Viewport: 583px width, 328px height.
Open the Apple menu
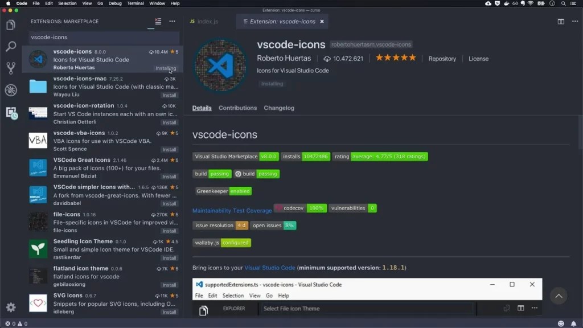8,3
